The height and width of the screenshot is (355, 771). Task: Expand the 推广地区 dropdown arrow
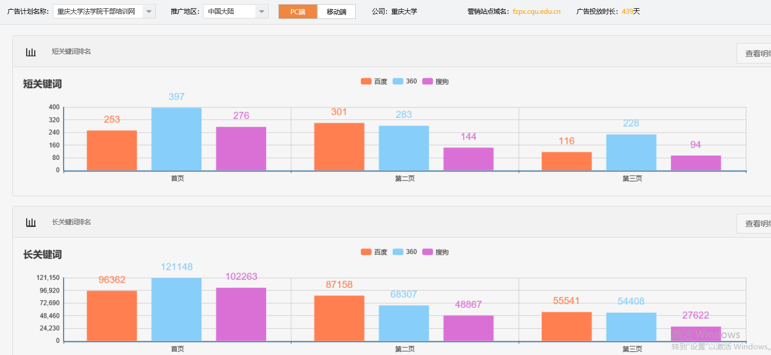coord(261,12)
